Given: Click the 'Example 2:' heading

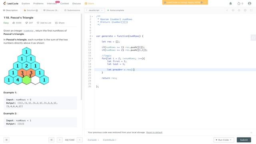Looking at the screenshot, I should (x=10, y=114).
